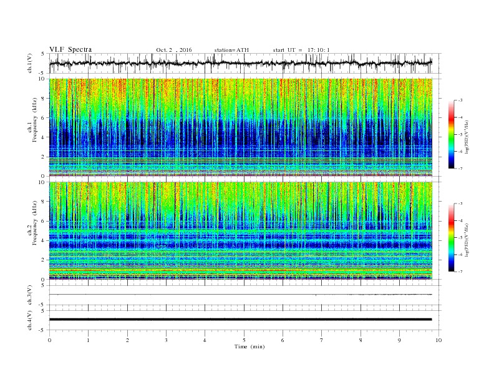Image resolution: width=494 pixels, height=382 pixels.
Task: Click the "-5" tick on ch.2 colorbar
Action: point(460,238)
